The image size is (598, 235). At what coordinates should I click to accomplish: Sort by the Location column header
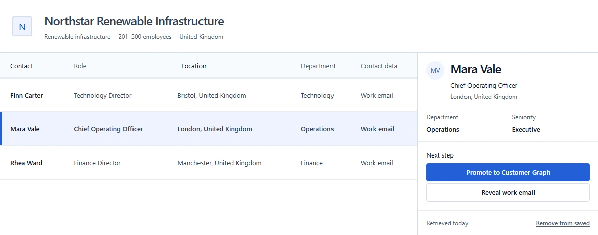click(194, 66)
